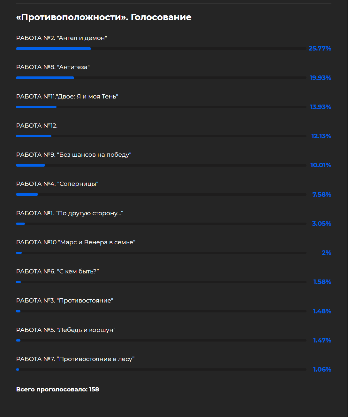The height and width of the screenshot is (417, 348).
Task: Click the "Противоположности". Голосование heading
Action: [x=104, y=17]
